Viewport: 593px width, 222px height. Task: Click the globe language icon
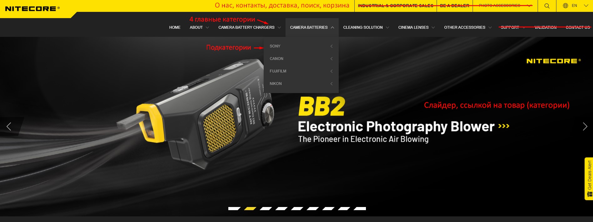[x=565, y=6]
